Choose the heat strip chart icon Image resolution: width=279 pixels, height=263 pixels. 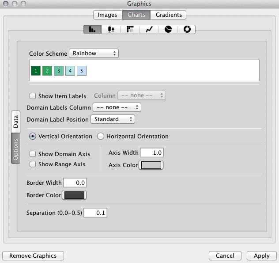pyautogui.click(x=130, y=30)
